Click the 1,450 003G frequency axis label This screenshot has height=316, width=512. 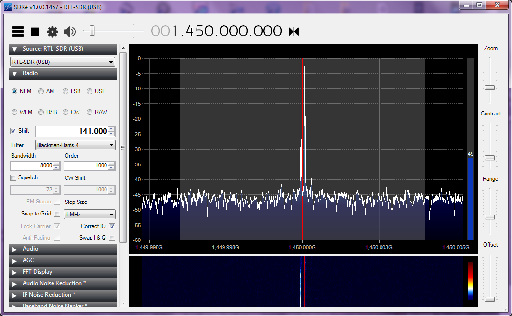pyautogui.click(x=379, y=248)
